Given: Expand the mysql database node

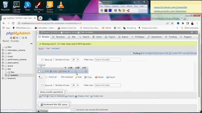Looking at the screenshot, I should pyautogui.click(x=3, y=56).
